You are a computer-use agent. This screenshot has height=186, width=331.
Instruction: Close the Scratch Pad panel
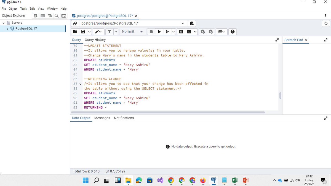click(306, 40)
